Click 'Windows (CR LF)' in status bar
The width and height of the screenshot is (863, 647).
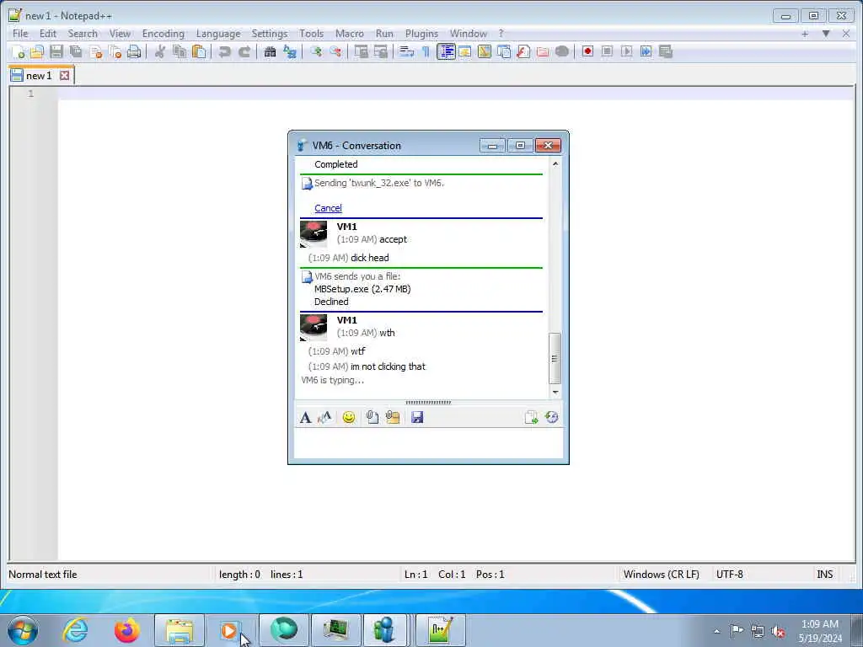[661, 575]
